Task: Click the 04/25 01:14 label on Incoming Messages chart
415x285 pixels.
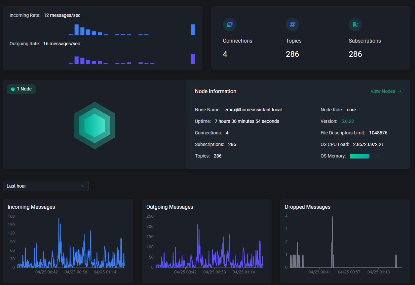Action: (105, 272)
